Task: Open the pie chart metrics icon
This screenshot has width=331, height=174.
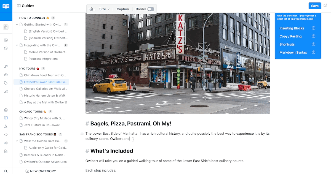Action: [6, 48]
